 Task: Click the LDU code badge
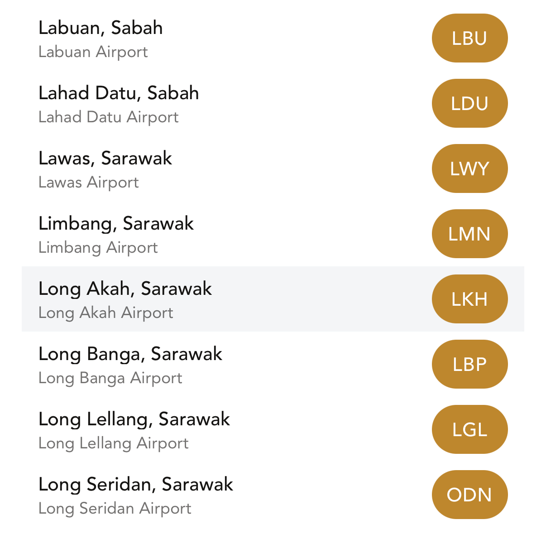tap(469, 103)
